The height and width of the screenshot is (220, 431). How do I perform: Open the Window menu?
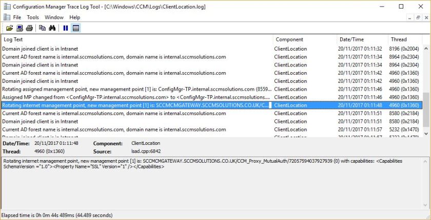pyautogui.click(x=54, y=17)
